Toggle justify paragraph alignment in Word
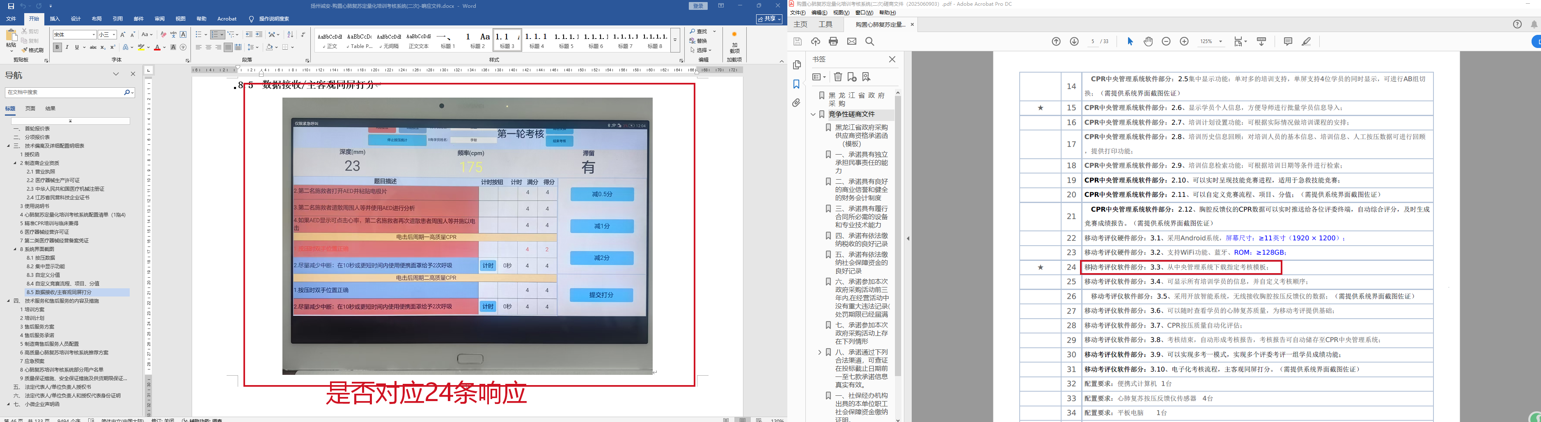The image size is (1541, 422). pos(228,47)
